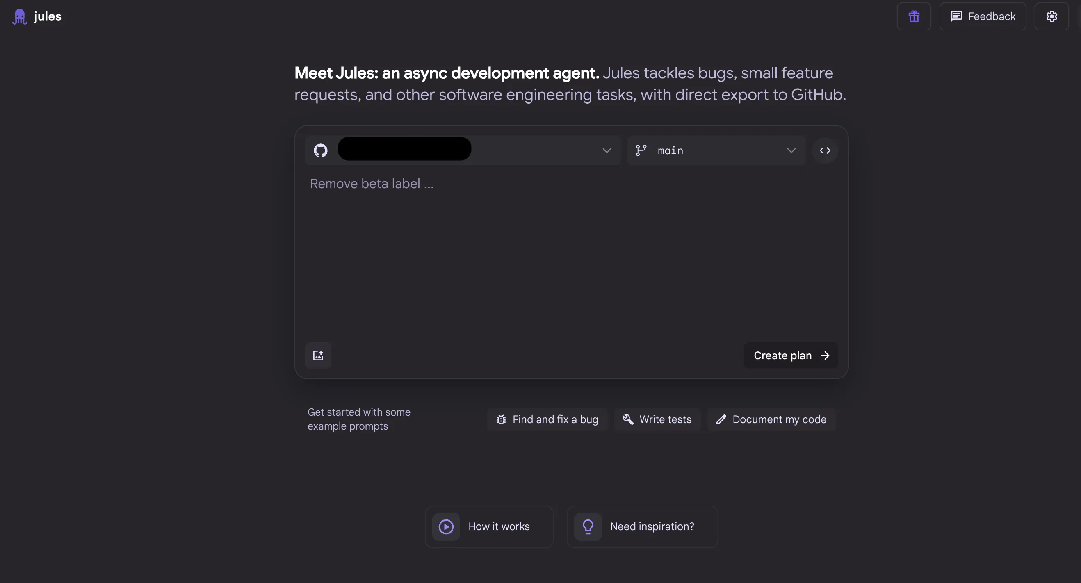This screenshot has width=1081, height=583.
Task: Expand the main branch dropdown chevron
Action: 791,150
